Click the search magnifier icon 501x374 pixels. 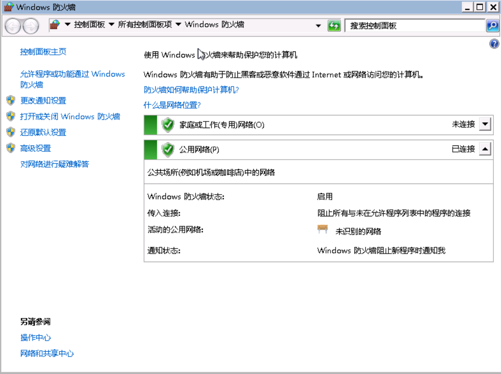[x=492, y=25]
